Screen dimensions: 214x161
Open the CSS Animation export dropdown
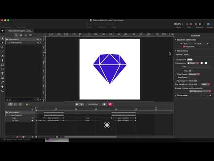[x=200, y=91]
